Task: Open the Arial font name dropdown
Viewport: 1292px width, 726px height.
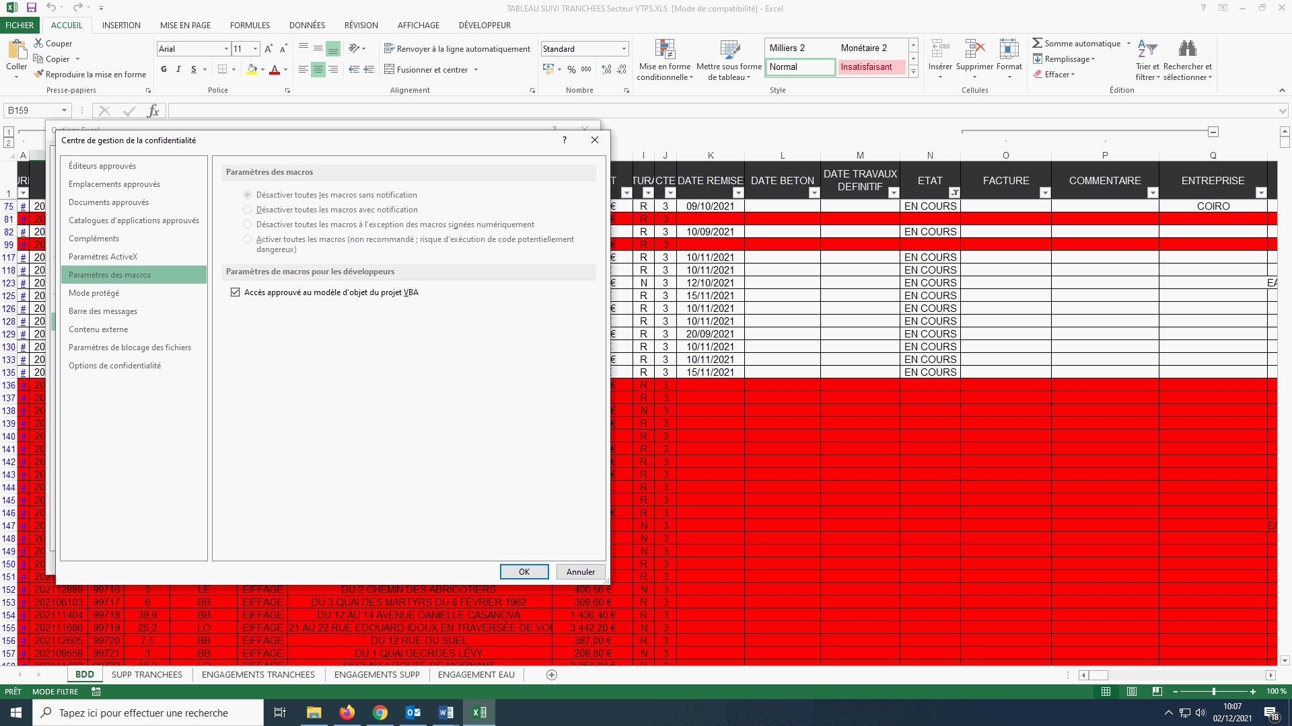Action: (x=226, y=49)
